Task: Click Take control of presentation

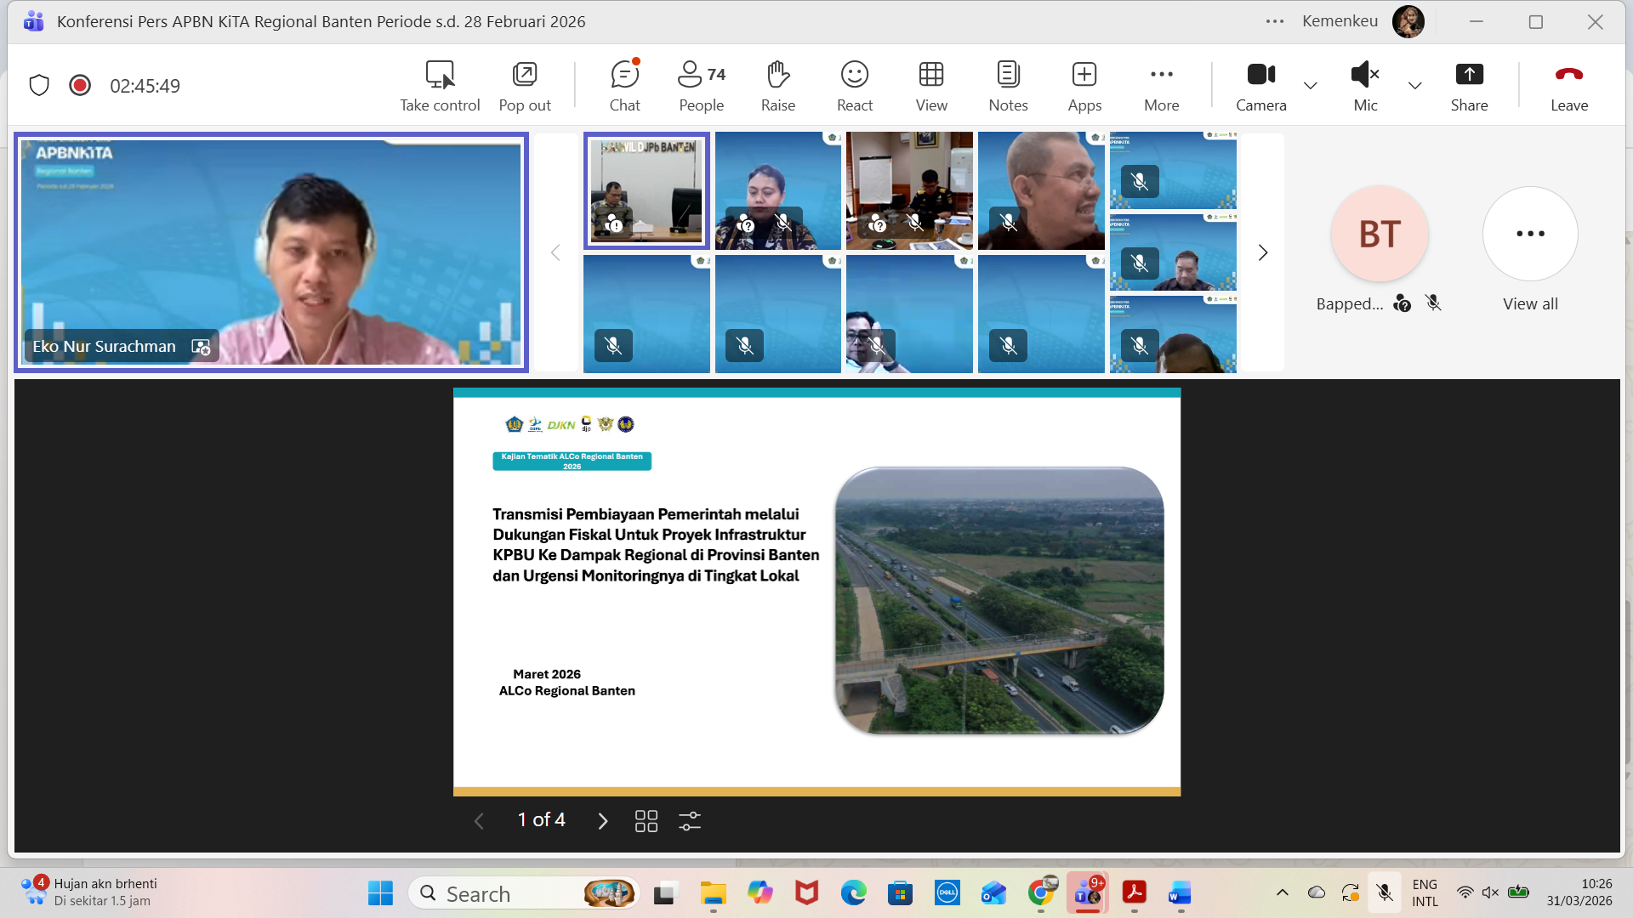Action: [x=440, y=85]
